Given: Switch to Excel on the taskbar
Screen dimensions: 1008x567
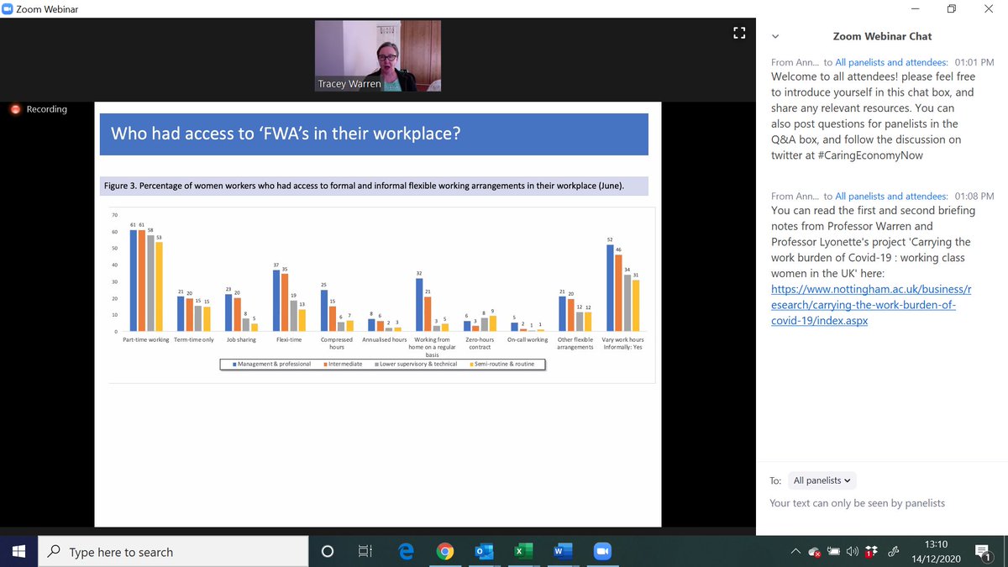Looking at the screenshot, I should [522, 552].
